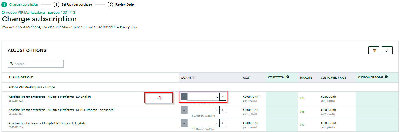
Task: Click the column layout toggle icon
Action: [x=374, y=50]
